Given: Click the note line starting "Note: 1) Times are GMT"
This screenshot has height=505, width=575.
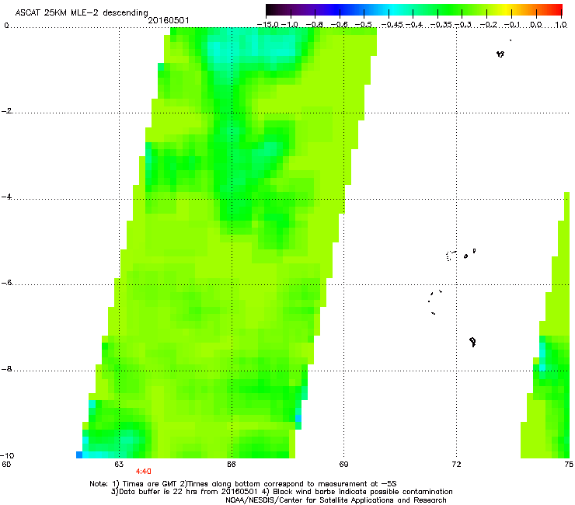Looking at the screenshot, I should coord(243,484).
